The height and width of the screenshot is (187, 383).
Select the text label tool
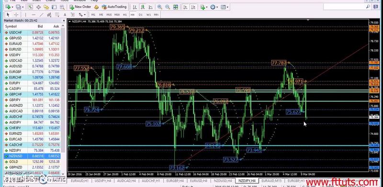[x=72, y=15]
